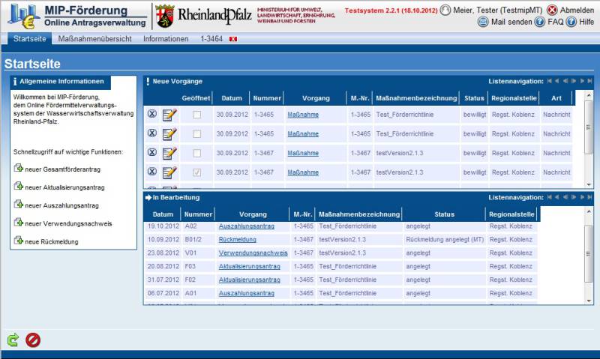Click scrollbar thumb in Neue Vorgänge list
The image size is (600, 359).
click(x=589, y=127)
